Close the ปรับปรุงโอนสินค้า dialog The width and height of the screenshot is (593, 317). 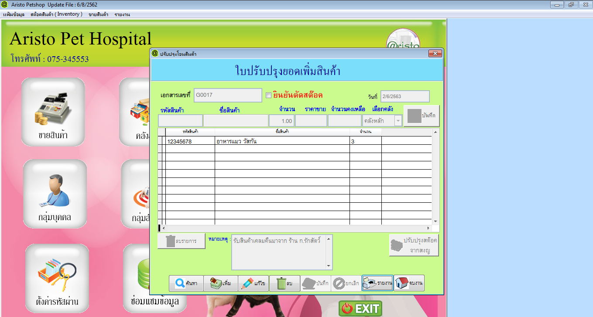point(435,54)
